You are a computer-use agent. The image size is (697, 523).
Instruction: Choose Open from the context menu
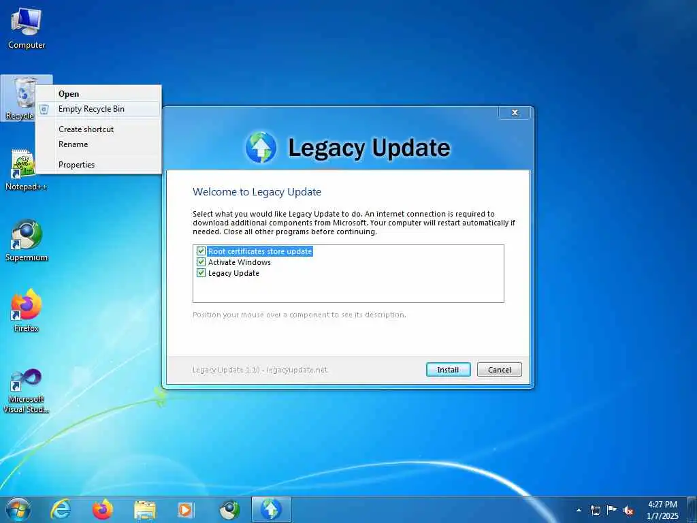[98, 94]
